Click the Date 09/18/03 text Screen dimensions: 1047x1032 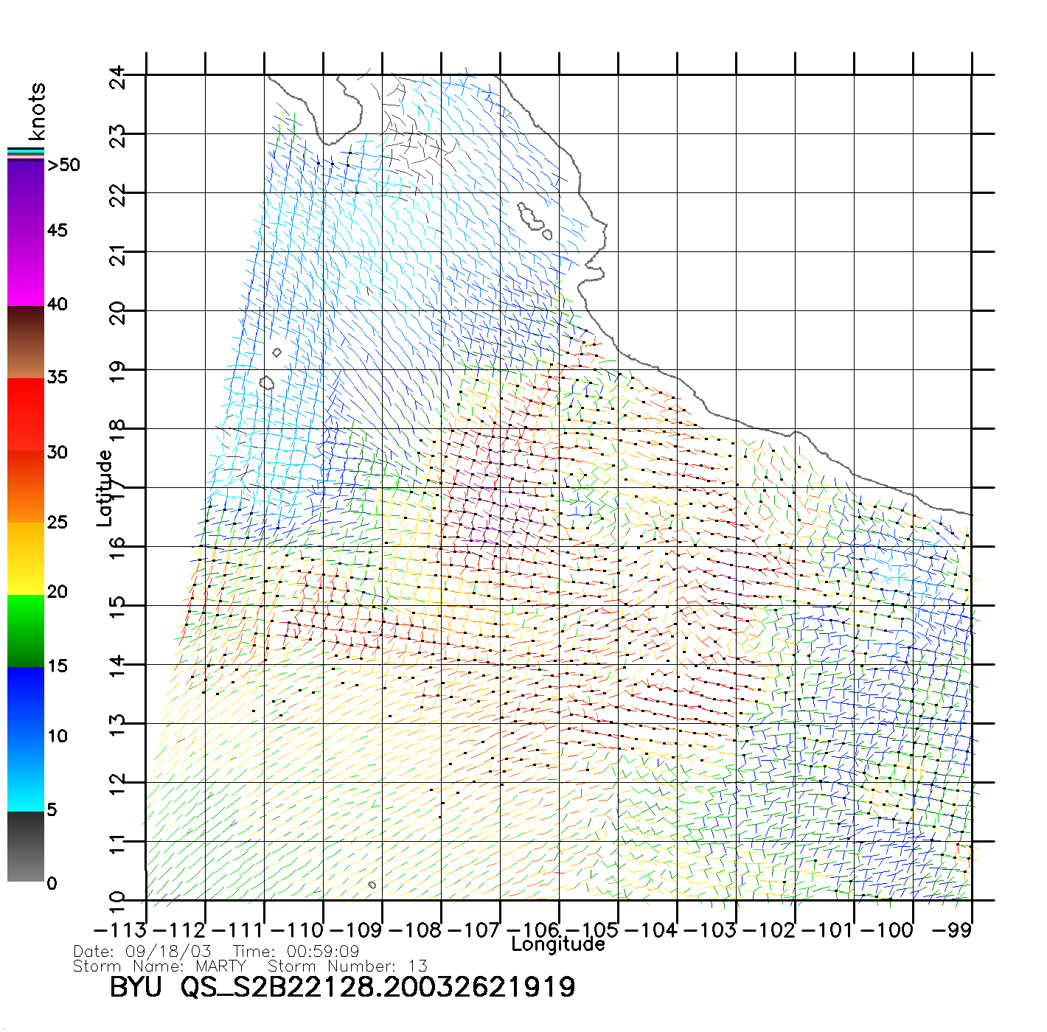pos(142,952)
